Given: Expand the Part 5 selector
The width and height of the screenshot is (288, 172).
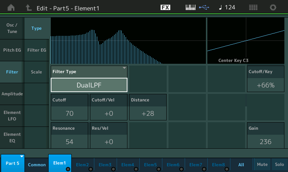Looking at the screenshot, I should 13,163.
